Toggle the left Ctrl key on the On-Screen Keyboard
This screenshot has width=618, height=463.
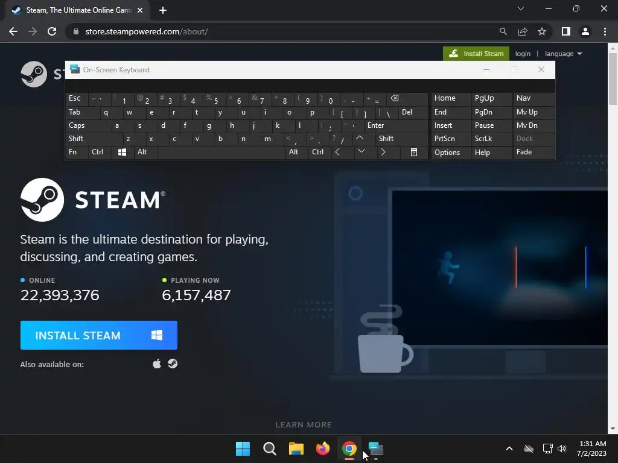[x=100, y=152]
